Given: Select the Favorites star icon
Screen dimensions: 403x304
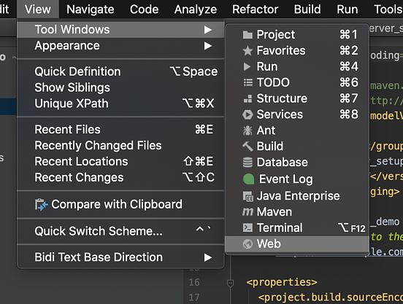Looking at the screenshot, I should [247, 50].
